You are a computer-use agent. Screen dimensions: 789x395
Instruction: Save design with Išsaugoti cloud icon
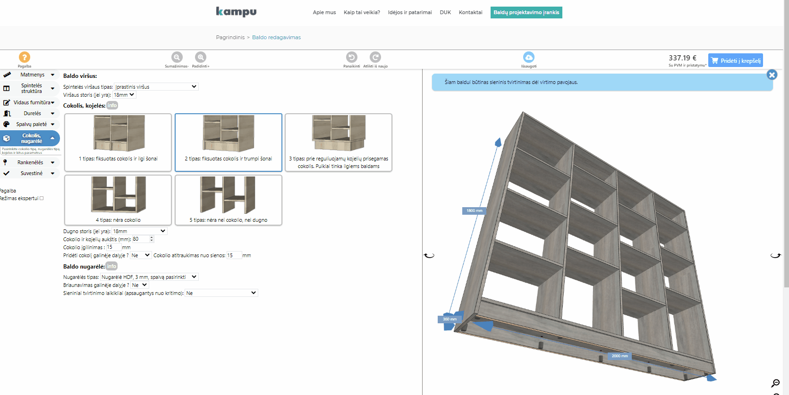529,57
